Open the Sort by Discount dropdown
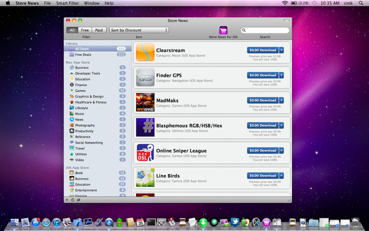The width and height of the screenshot is (369, 231). tap(139, 30)
